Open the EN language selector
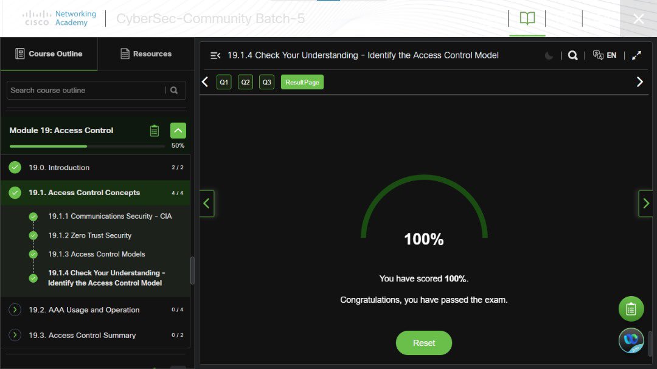657x369 pixels. point(605,55)
